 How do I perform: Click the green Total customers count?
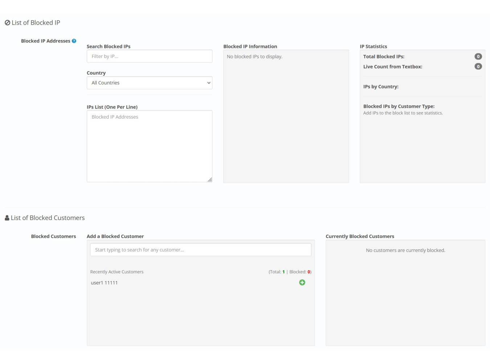coord(283,272)
